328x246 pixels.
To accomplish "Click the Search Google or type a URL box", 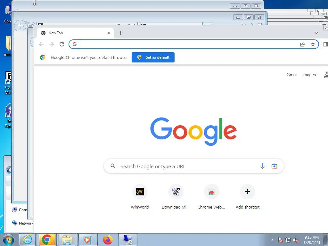I will tap(194, 166).
